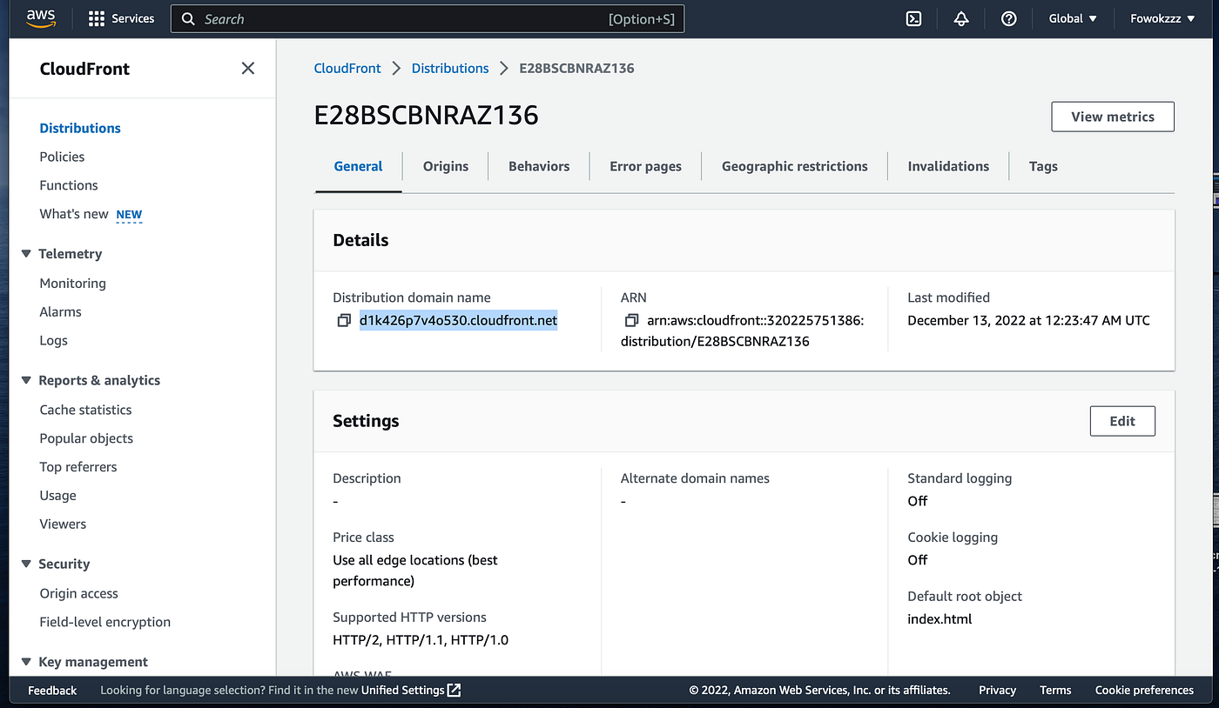Open Cache statistics in the sidebar

(85, 410)
